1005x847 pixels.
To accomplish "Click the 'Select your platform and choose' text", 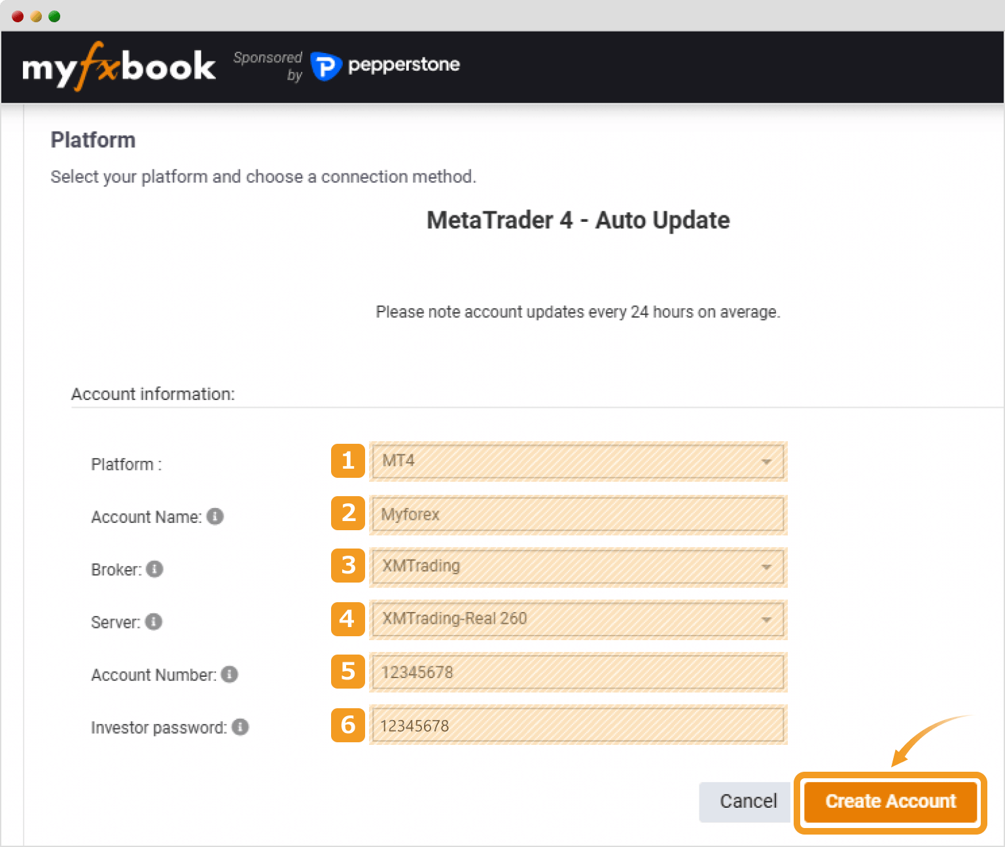I will 263,177.
